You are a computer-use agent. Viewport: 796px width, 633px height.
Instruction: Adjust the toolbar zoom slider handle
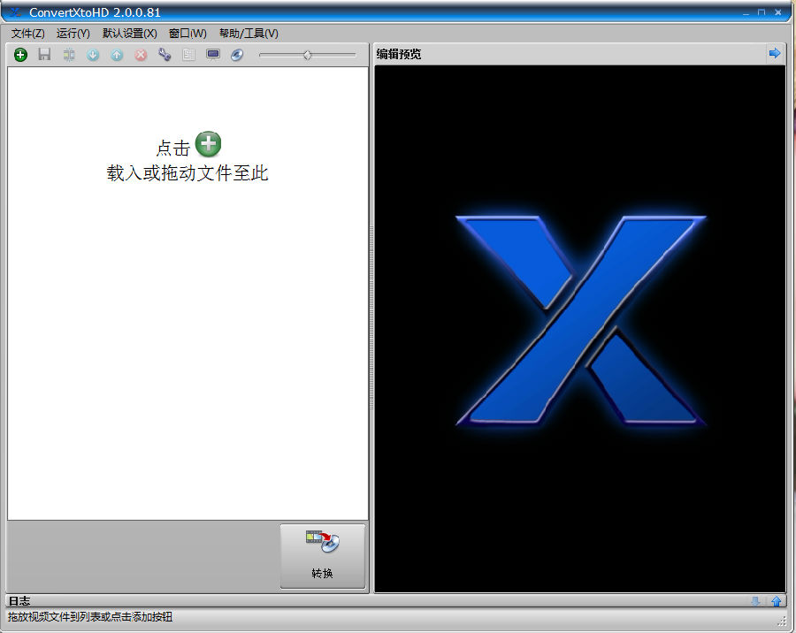307,55
